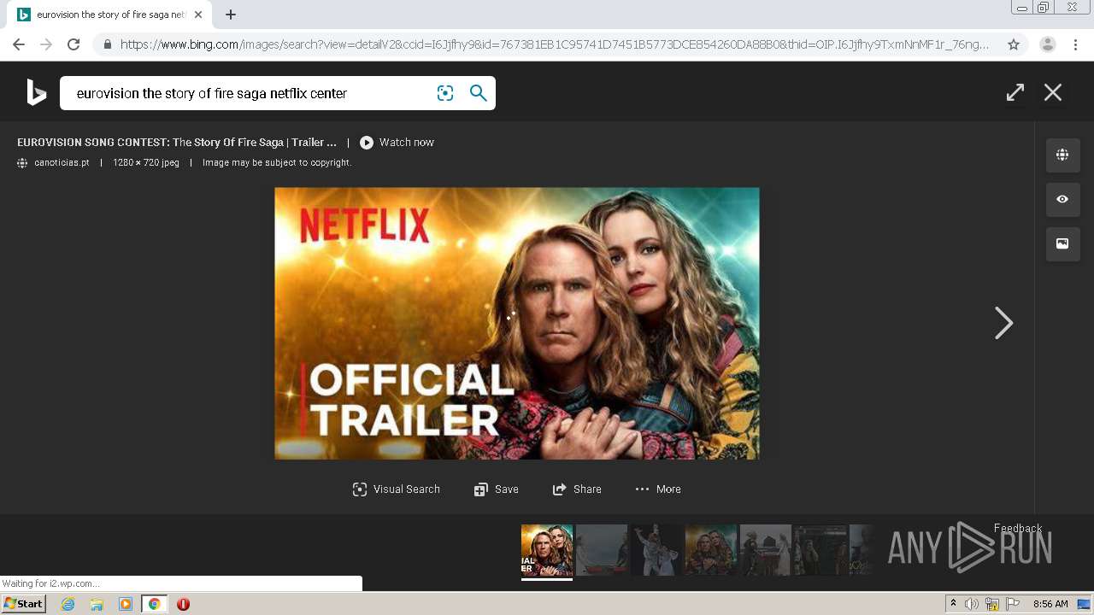Select the eurovision fire saga browser tab

(x=108, y=15)
